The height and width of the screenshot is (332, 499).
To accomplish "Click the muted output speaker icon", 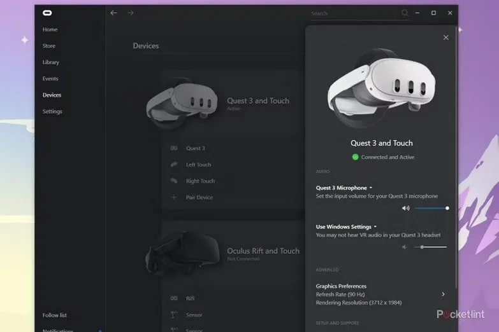I will coord(405,247).
